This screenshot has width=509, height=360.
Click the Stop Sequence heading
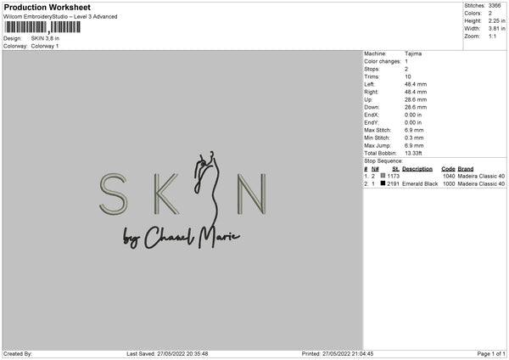[383, 161]
